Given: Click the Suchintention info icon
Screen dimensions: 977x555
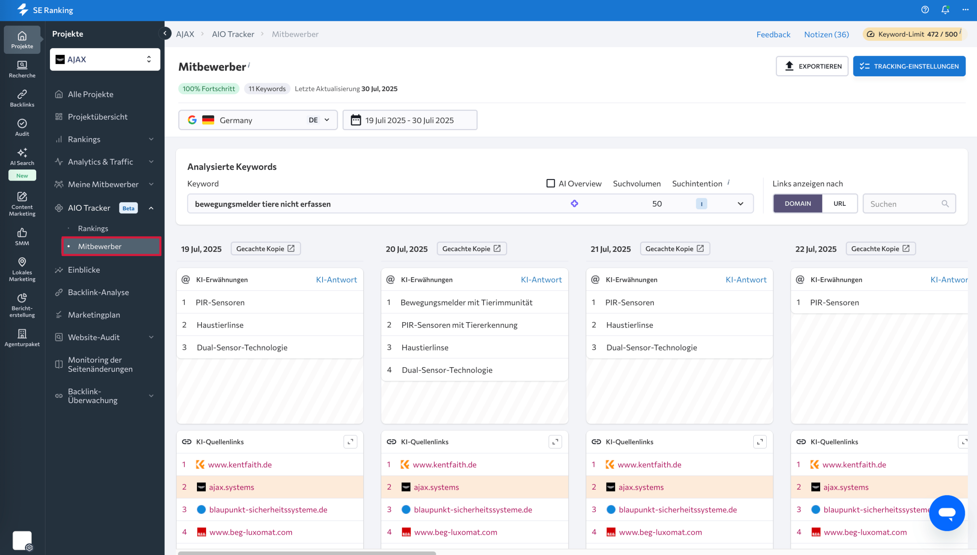Looking at the screenshot, I should (729, 182).
